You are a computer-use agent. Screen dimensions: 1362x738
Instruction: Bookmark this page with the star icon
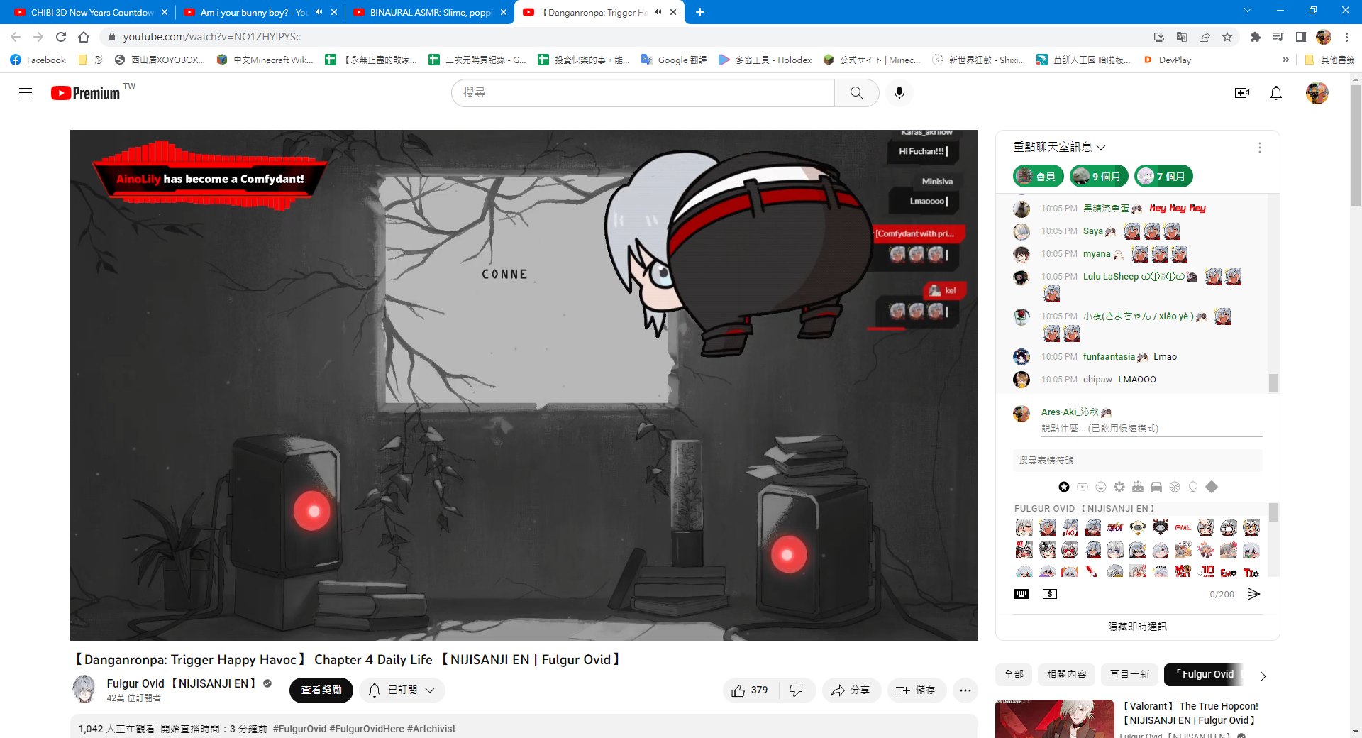click(1227, 37)
